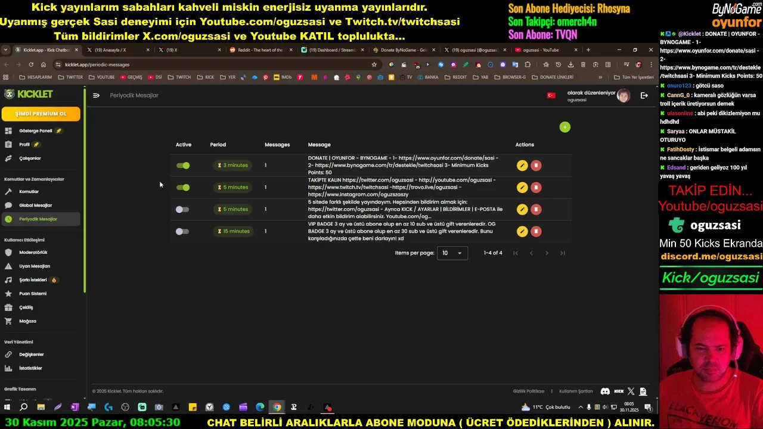Expand the bookmarks bar overflow chevron
The width and height of the screenshot is (763, 429).
click(x=600, y=77)
